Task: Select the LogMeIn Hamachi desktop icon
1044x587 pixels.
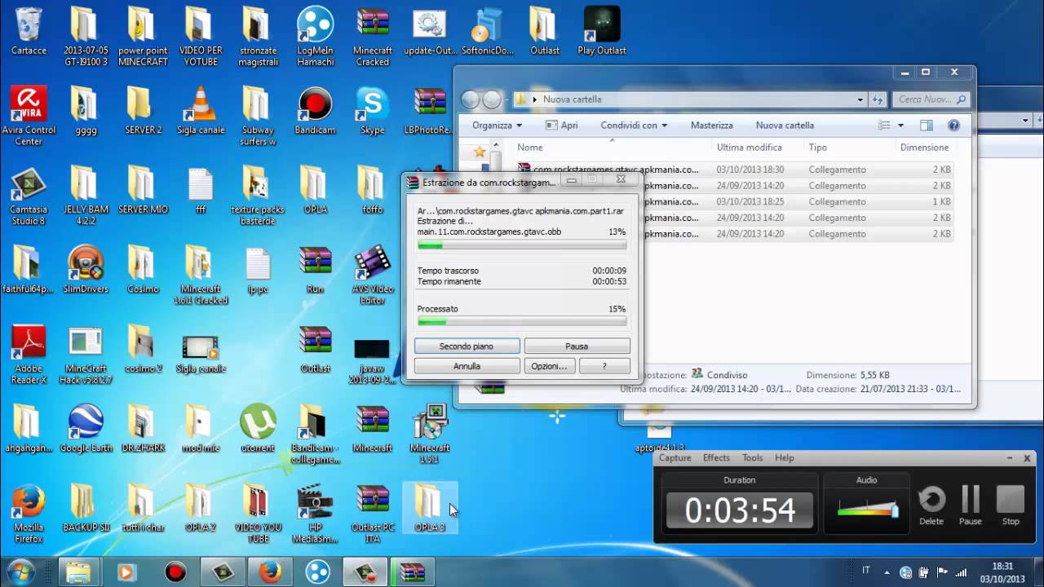Action: click(x=315, y=37)
